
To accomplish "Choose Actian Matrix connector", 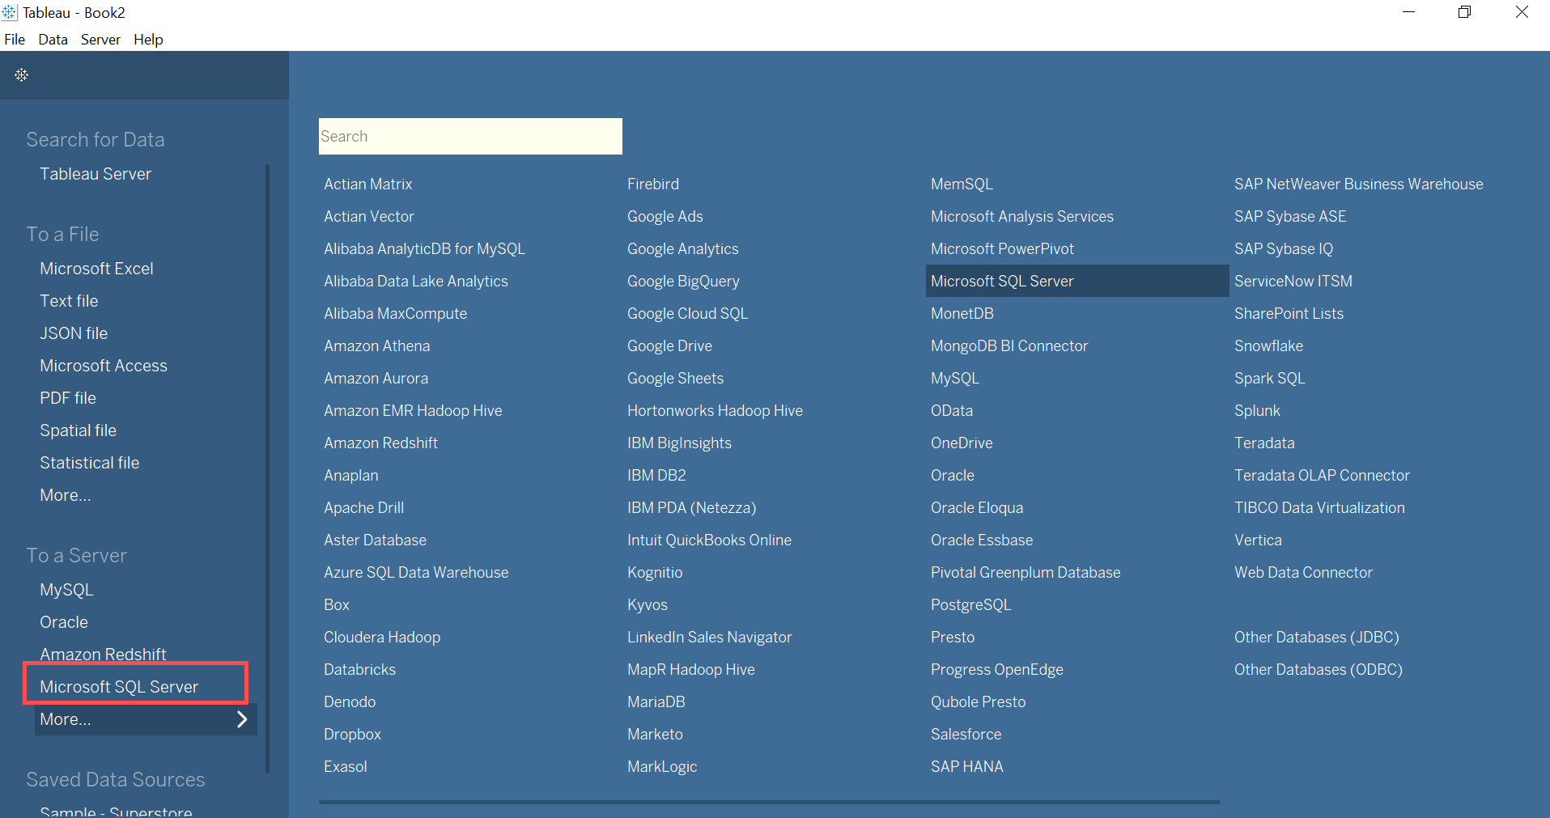I will pyautogui.click(x=368, y=184).
